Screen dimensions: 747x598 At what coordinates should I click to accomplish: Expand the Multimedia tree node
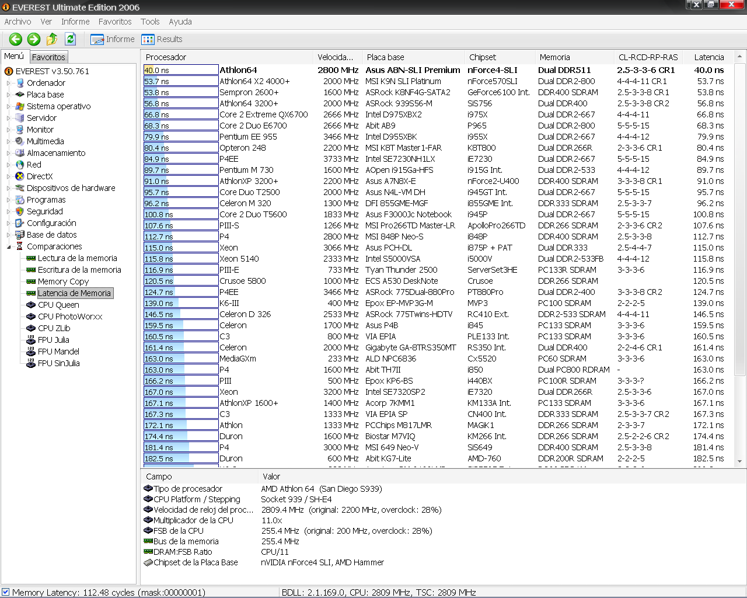tap(9, 141)
